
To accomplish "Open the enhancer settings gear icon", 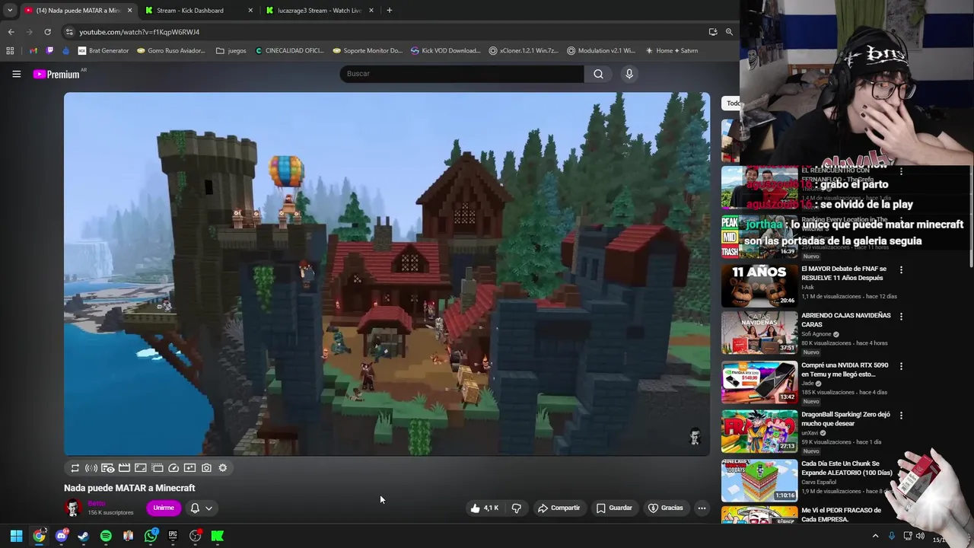I will (x=223, y=468).
